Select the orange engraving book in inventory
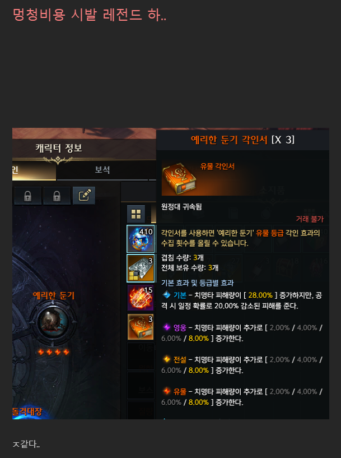Screen dimensions: 341x458 click(141, 327)
